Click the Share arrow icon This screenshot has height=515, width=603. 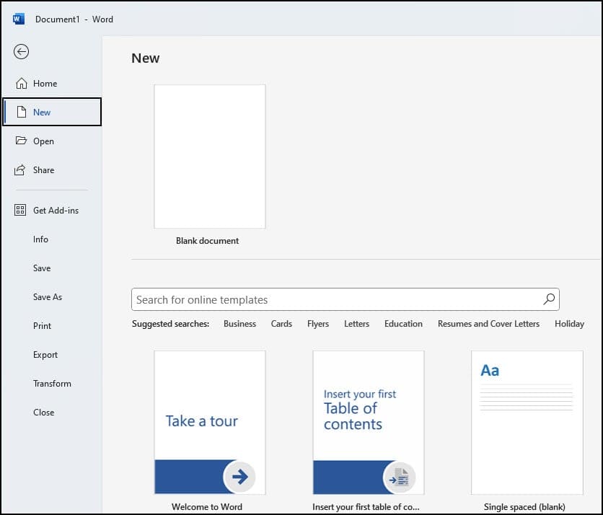point(20,170)
